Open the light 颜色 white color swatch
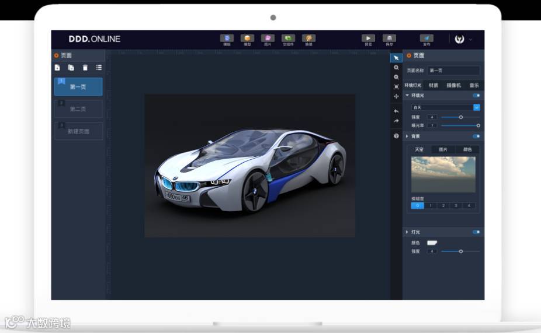 click(x=432, y=243)
